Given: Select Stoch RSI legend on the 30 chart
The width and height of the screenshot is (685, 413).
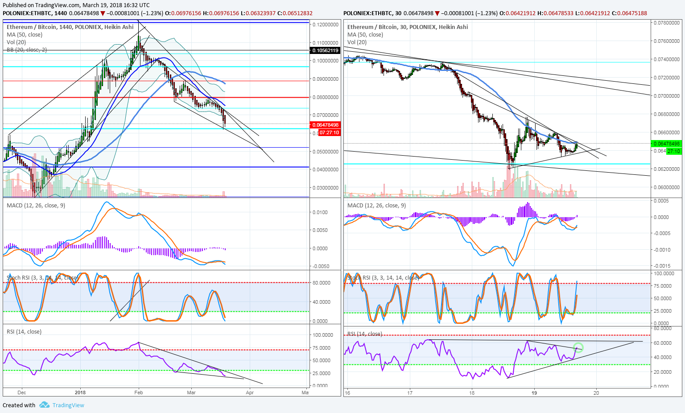Looking at the screenshot, I should [x=383, y=277].
